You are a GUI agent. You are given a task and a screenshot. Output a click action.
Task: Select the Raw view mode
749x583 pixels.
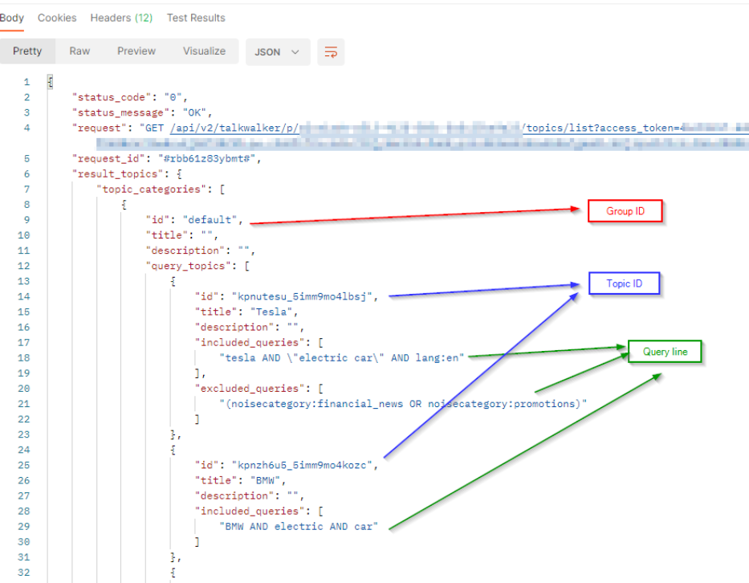point(79,51)
